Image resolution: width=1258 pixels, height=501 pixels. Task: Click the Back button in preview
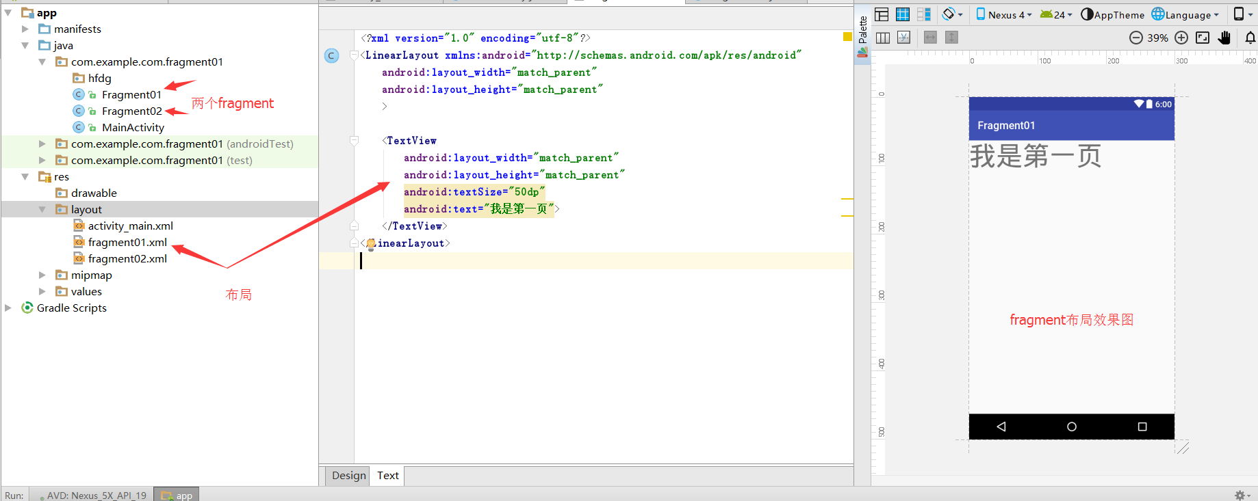1001,426
